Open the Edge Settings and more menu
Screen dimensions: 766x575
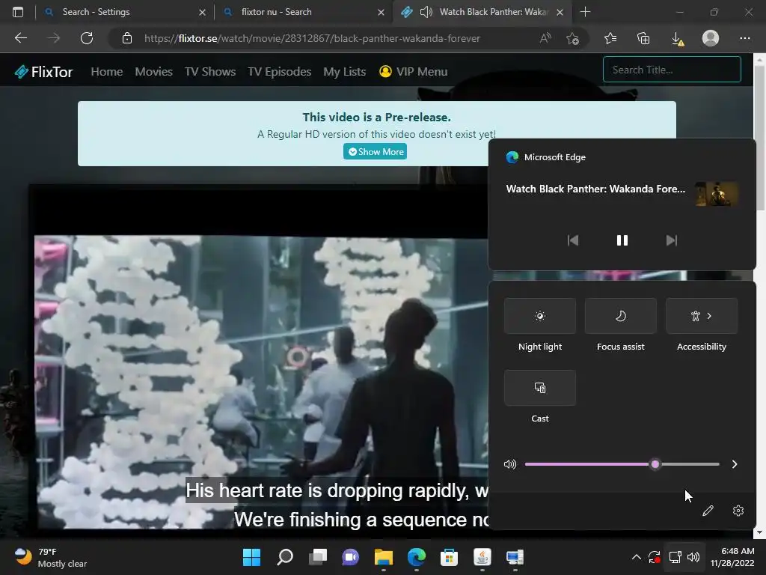click(744, 38)
